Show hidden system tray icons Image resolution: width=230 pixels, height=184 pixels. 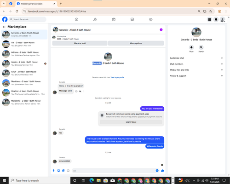pos(194,180)
